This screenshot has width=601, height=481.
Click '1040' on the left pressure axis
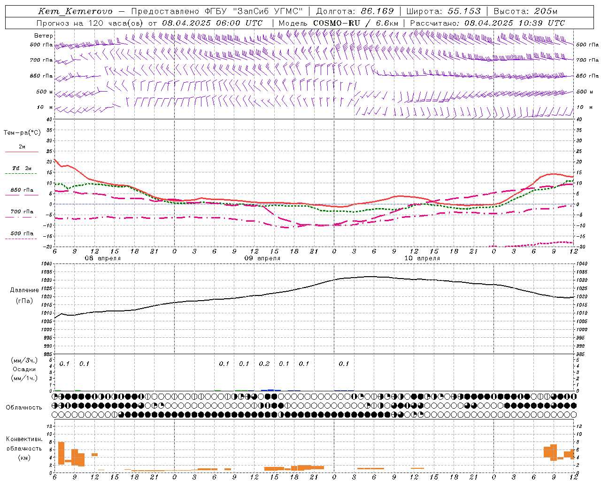click(x=47, y=264)
